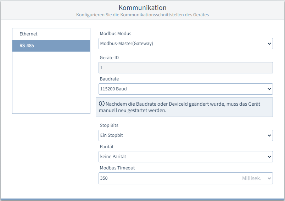Focus the Modbus Timeout field containing 350
Image resolution: width=285 pixels, height=201 pixels.
coord(167,178)
